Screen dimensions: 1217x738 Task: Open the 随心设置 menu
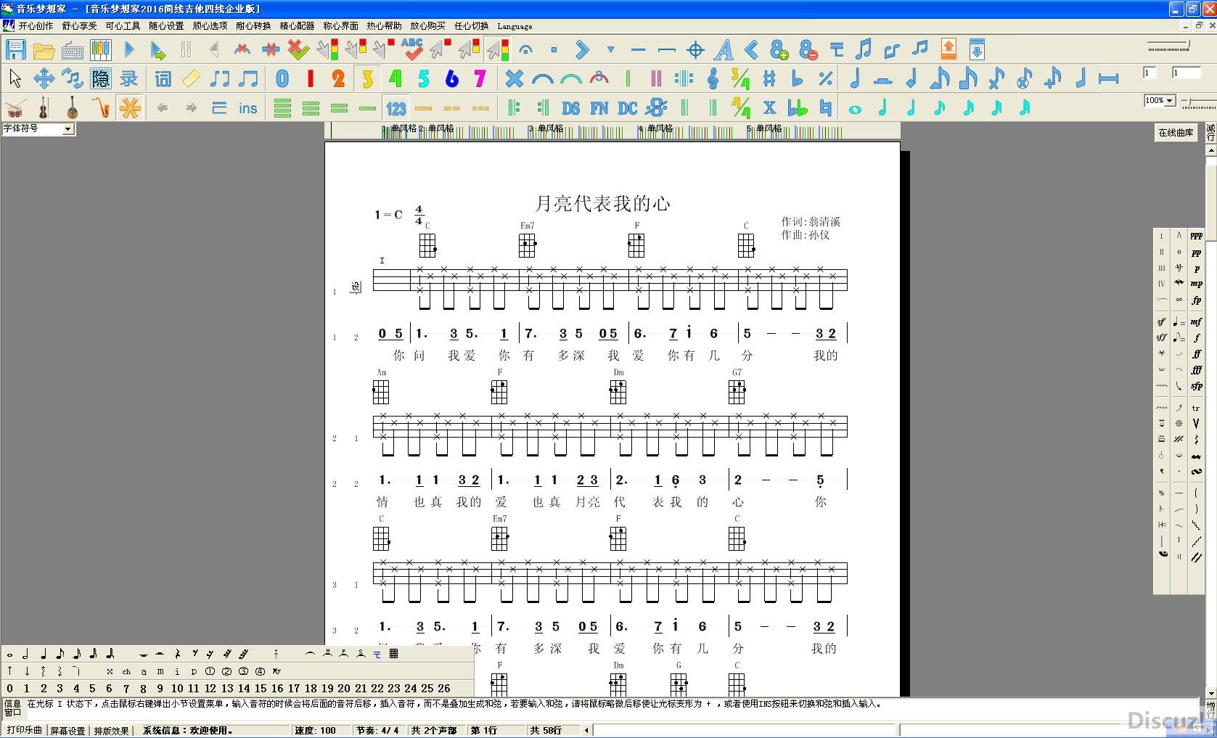(x=166, y=25)
